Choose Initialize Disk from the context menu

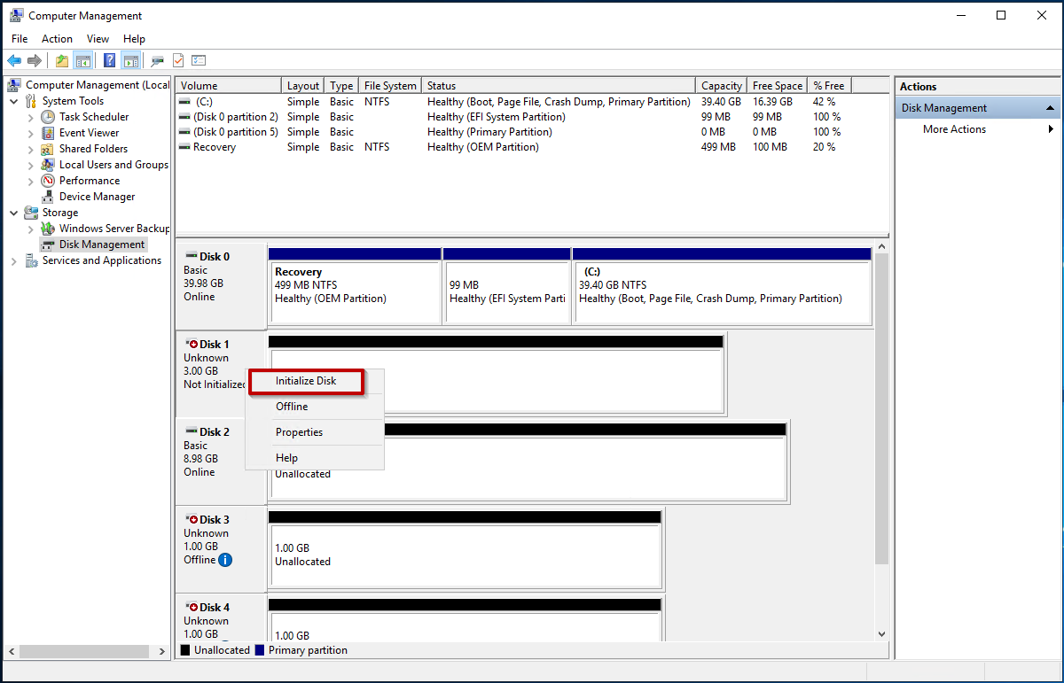306,381
